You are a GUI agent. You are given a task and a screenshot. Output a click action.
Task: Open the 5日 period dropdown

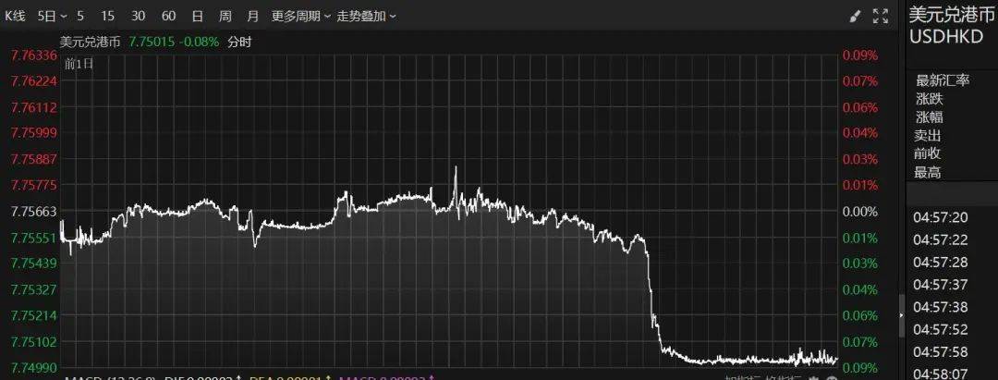(x=51, y=16)
